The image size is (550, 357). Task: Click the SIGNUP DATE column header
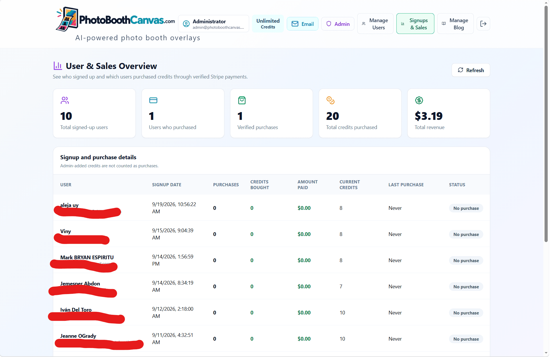click(x=167, y=185)
